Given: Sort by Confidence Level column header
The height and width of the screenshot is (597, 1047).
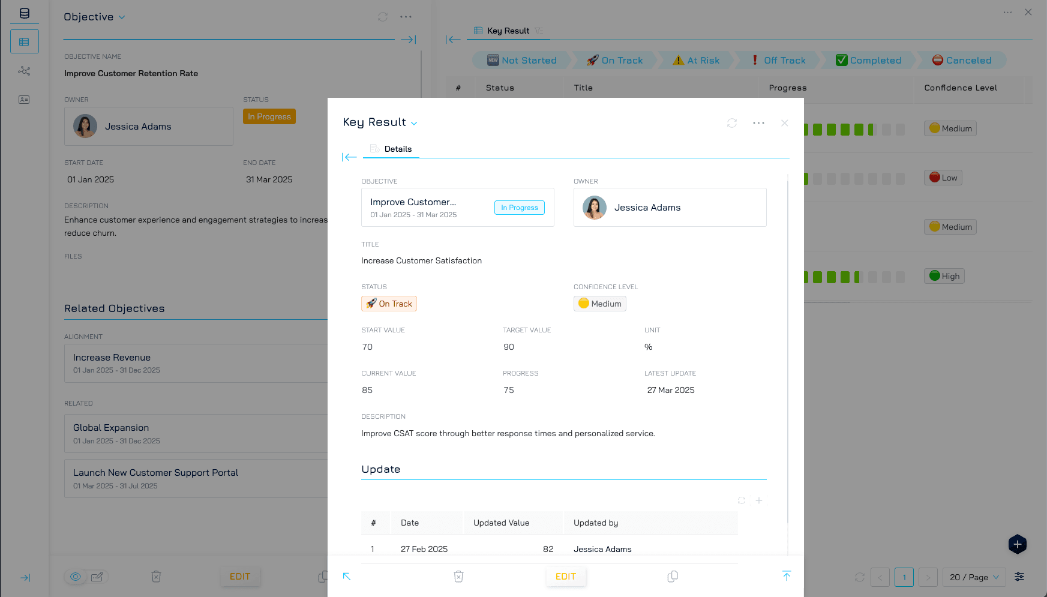Looking at the screenshot, I should click(x=961, y=88).
